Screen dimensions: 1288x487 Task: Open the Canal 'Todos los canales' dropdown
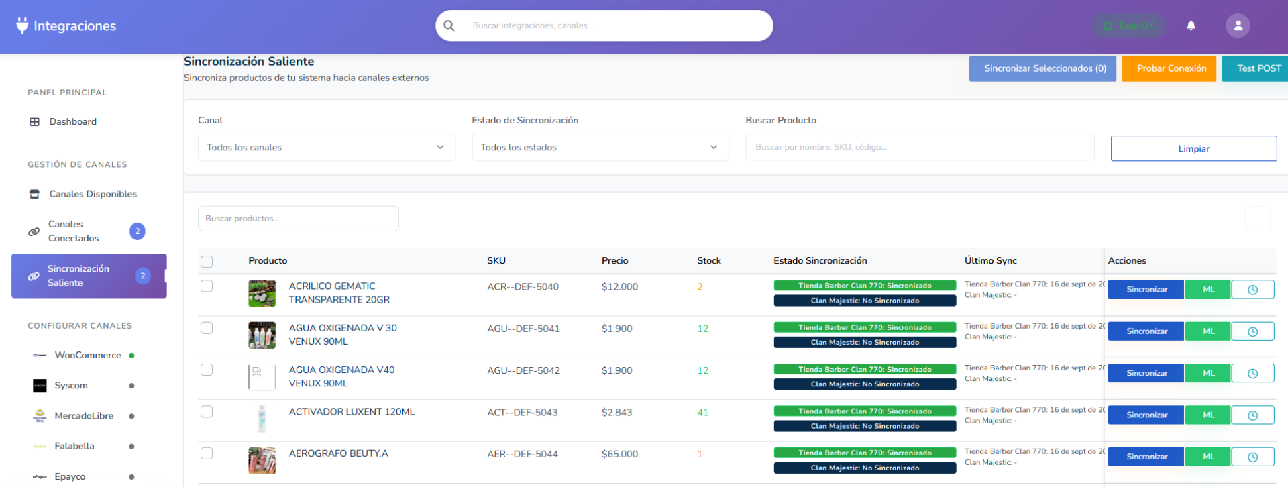pyautogui.click(x=327, y=147)
